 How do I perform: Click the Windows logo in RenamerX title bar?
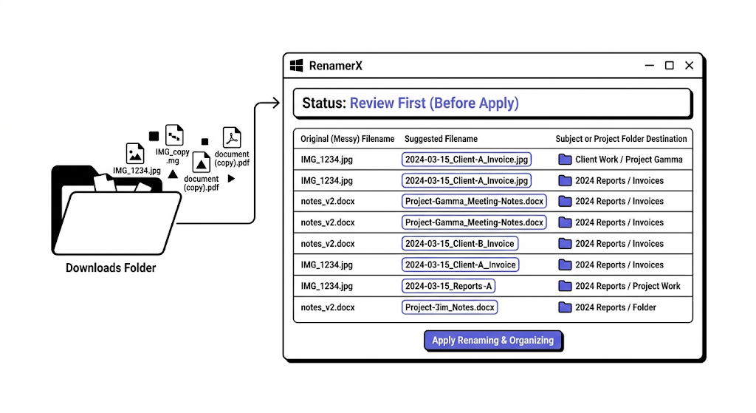297,66
